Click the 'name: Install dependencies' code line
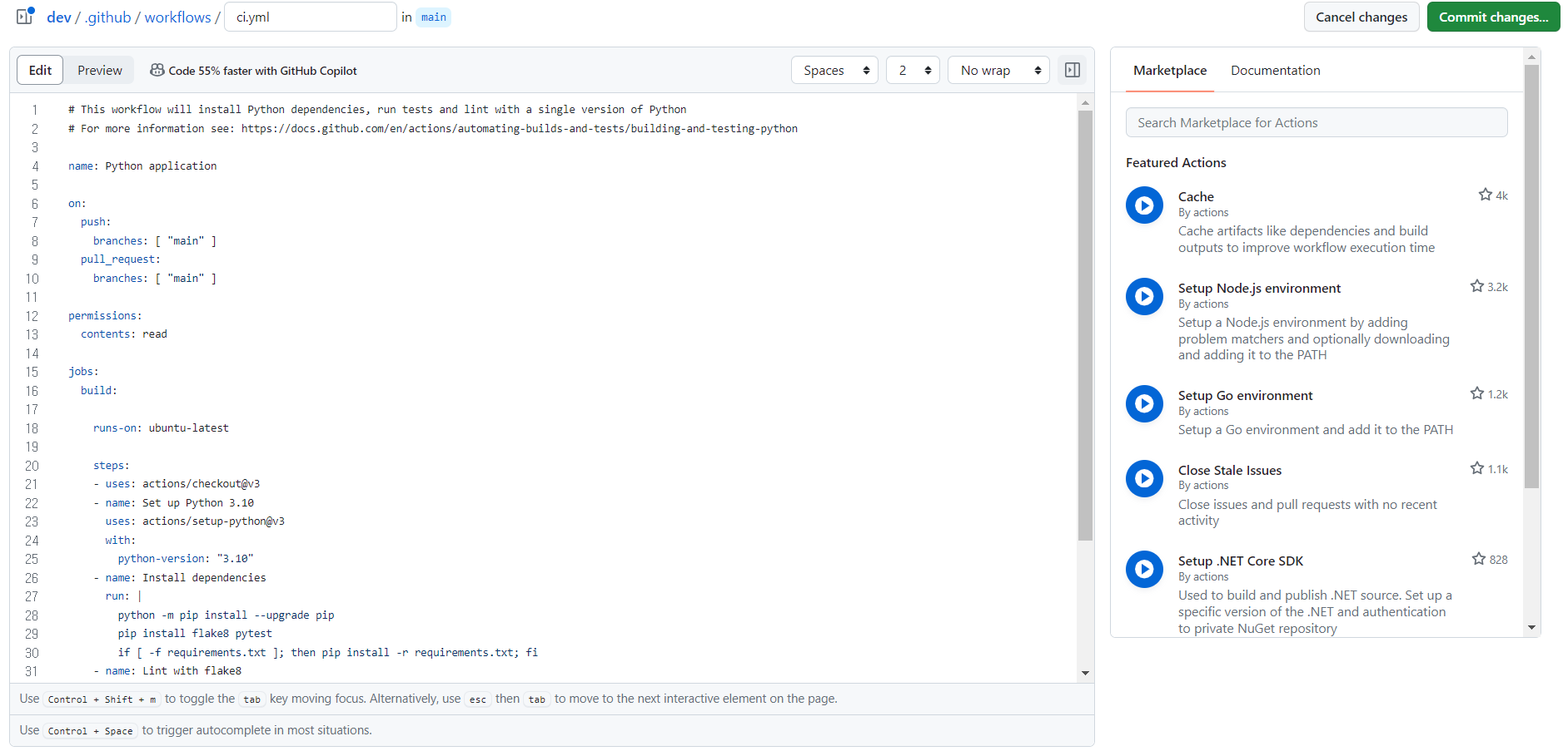This screenshot has width=1563, height=751. click(186, 578)
